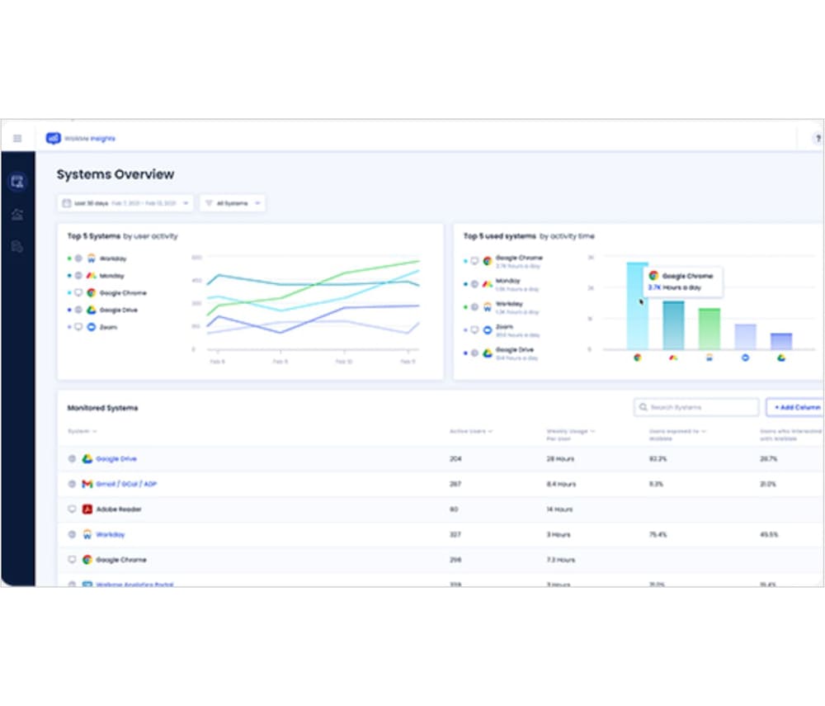Open the Workday link in the table
The height and width of the screenshot is (706, 825).
111,534
